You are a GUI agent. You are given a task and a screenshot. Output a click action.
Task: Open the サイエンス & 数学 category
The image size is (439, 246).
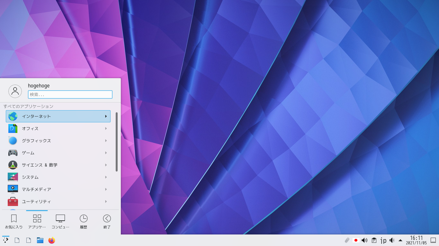click(x=58, y=165)
